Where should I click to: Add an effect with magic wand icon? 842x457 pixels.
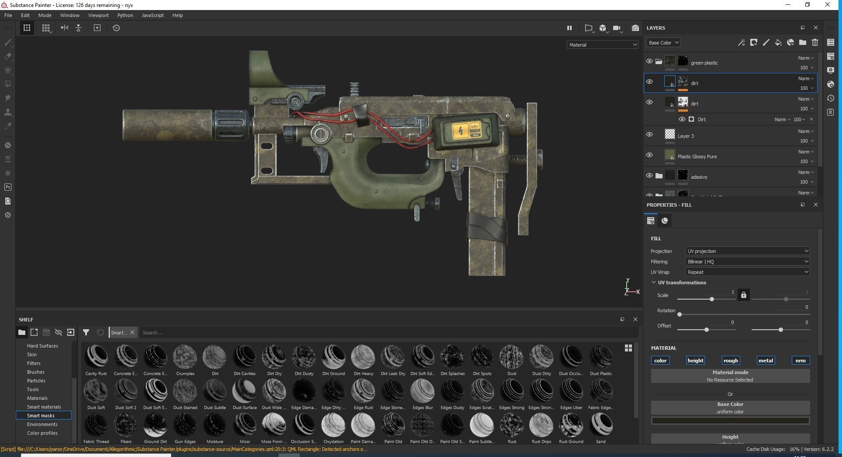click(741, 42)
